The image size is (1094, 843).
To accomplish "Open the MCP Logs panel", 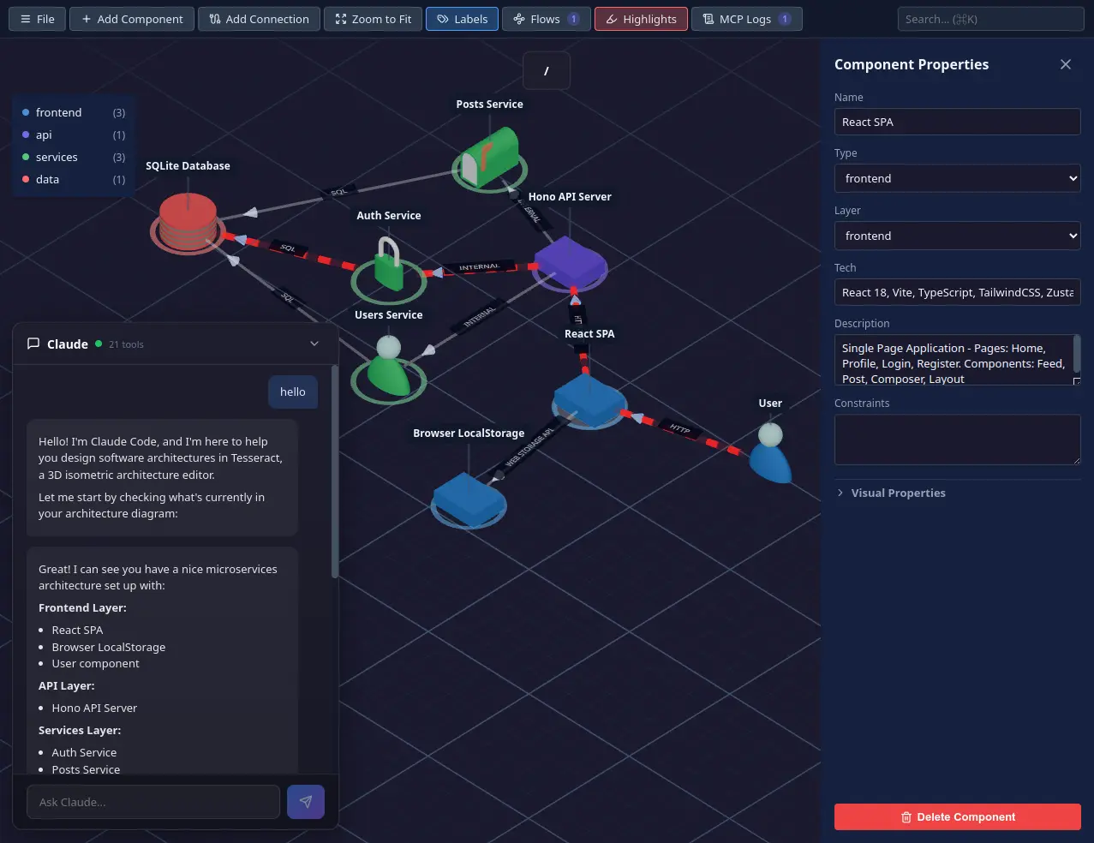I will click(x=746, y=19).
